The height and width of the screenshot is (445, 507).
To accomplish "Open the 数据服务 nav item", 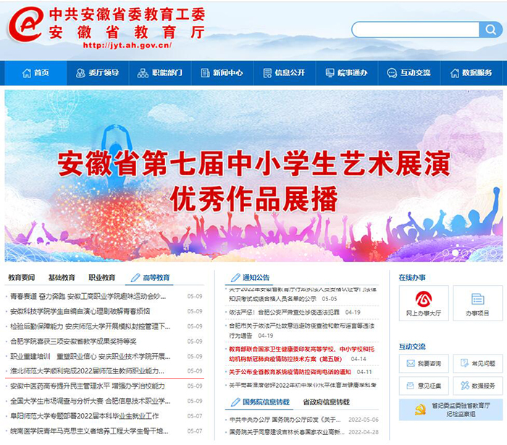I will [x=471, y=73].
